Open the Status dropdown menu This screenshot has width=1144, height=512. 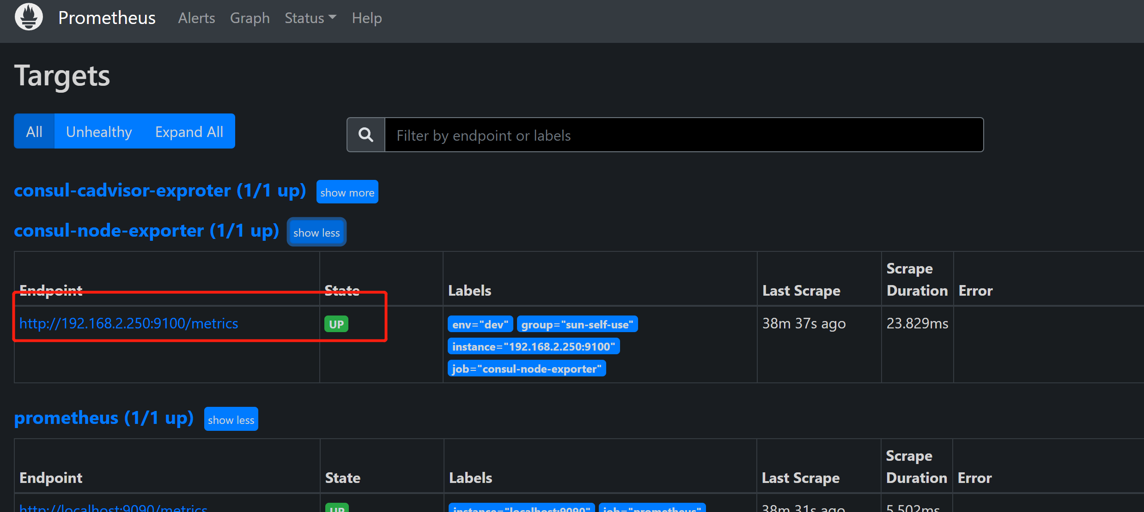point(310,18)
